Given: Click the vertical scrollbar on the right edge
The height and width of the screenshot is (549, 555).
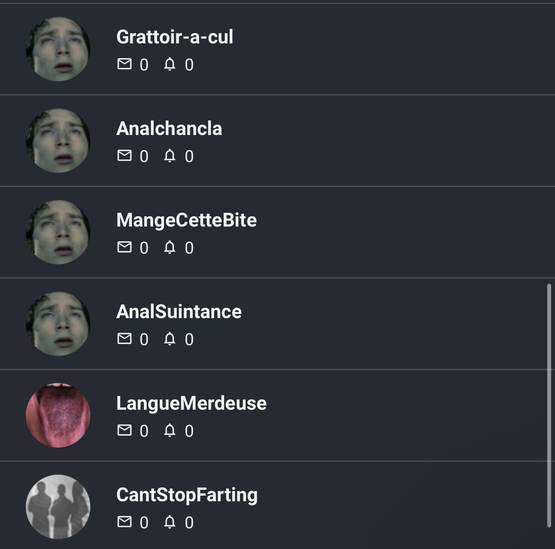Looking at the screenshot, I should point(549,405).
